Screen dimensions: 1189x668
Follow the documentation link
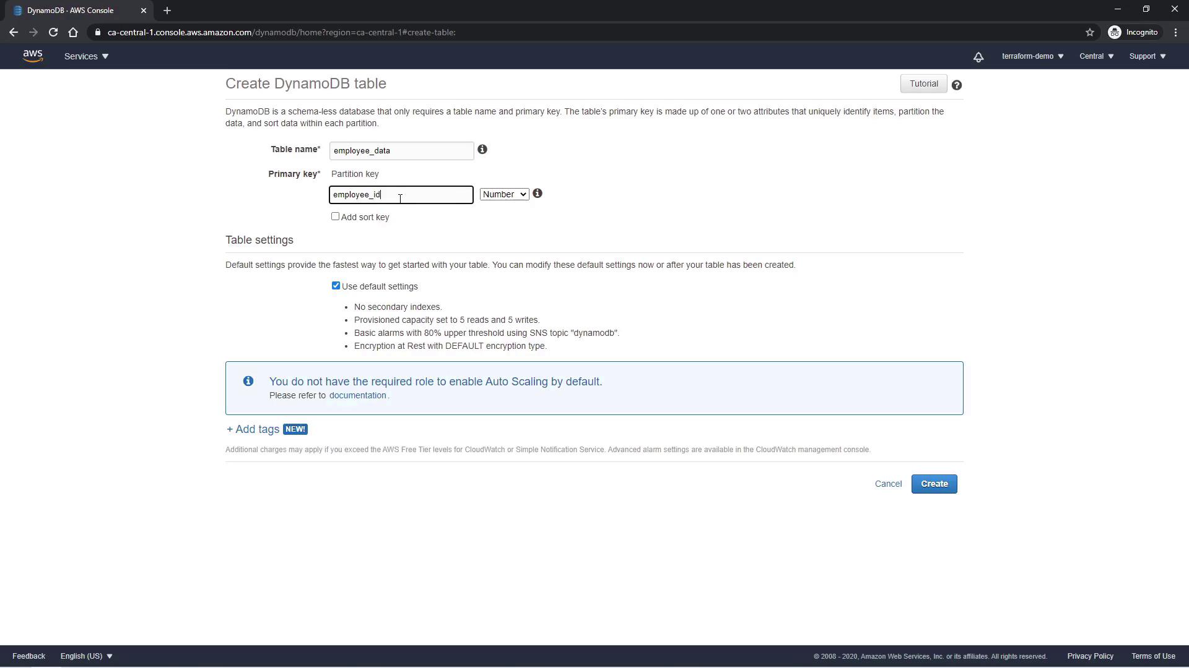(357, 395)
